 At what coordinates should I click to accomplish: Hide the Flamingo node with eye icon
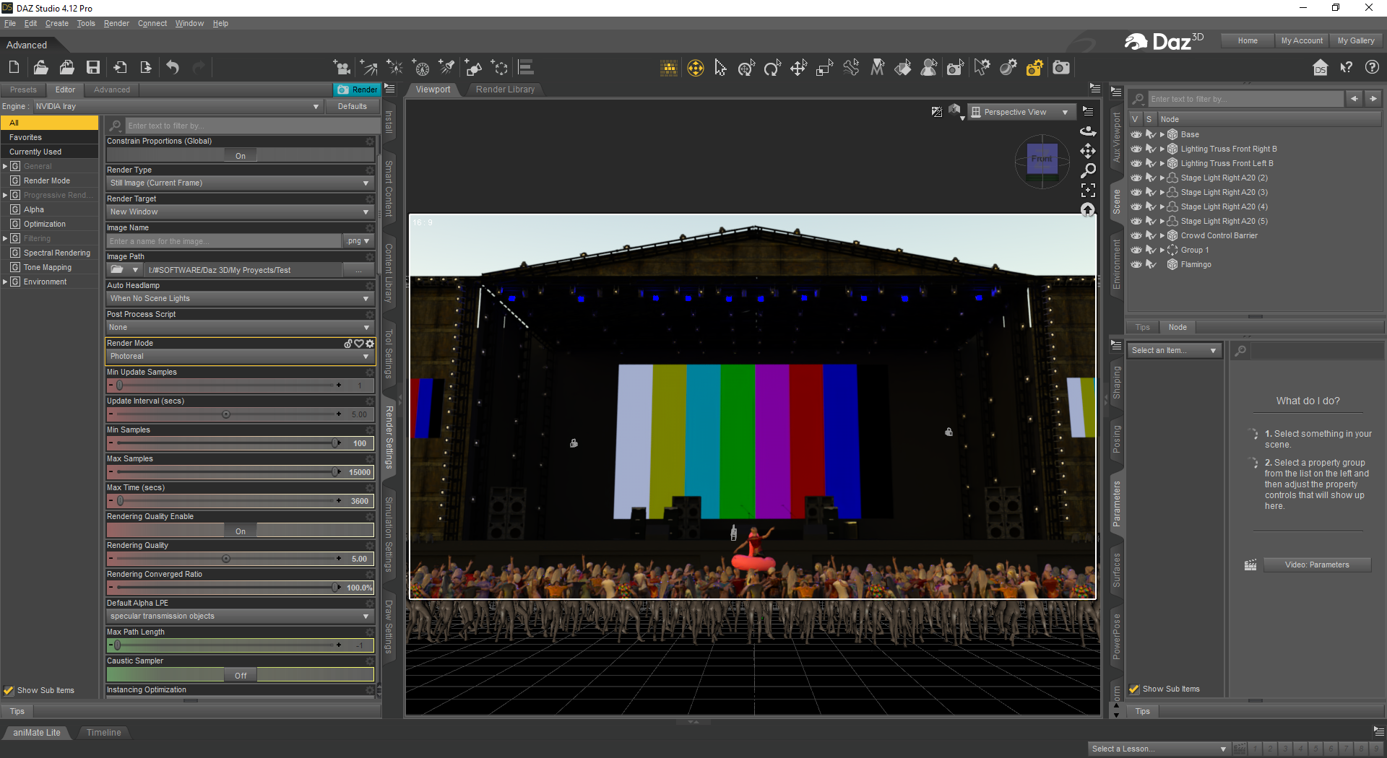pos(1136,265)
